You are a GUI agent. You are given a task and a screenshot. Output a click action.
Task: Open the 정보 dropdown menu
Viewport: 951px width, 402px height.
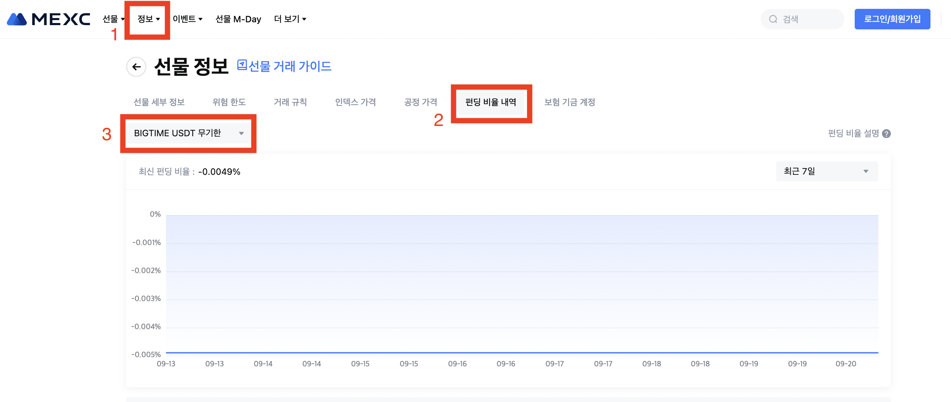pos(148,19)
